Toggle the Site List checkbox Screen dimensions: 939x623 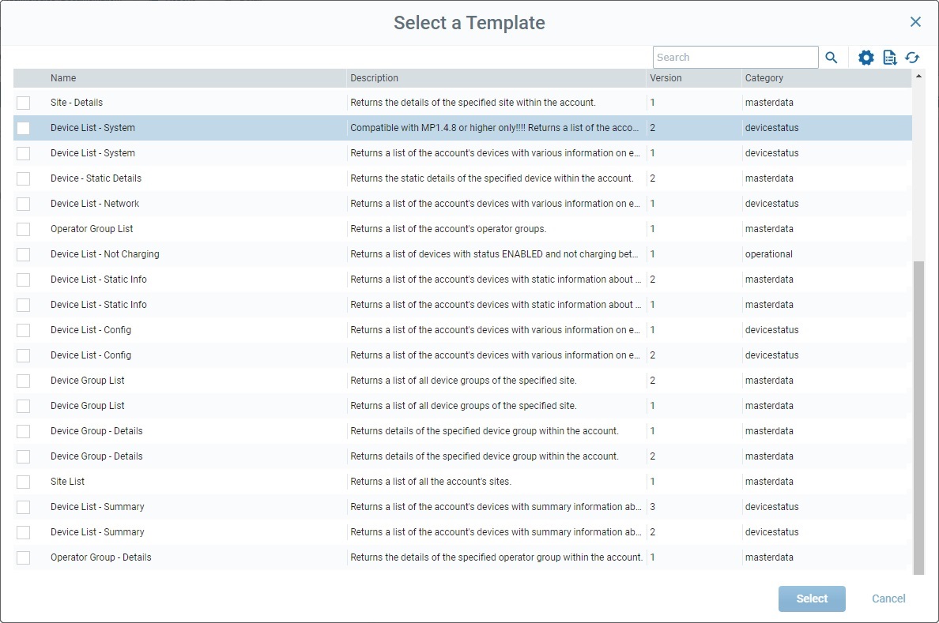(x=24, y=482)
